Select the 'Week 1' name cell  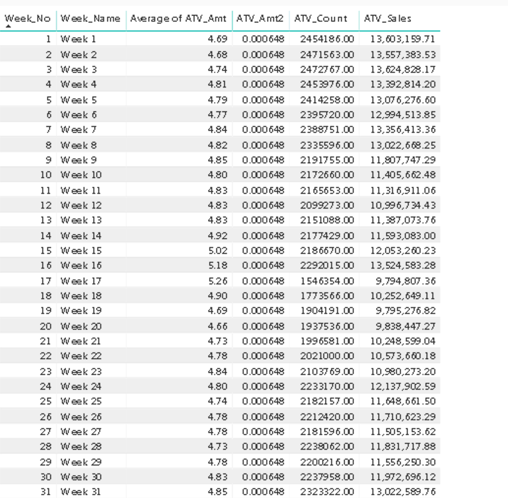click(78, 39)
